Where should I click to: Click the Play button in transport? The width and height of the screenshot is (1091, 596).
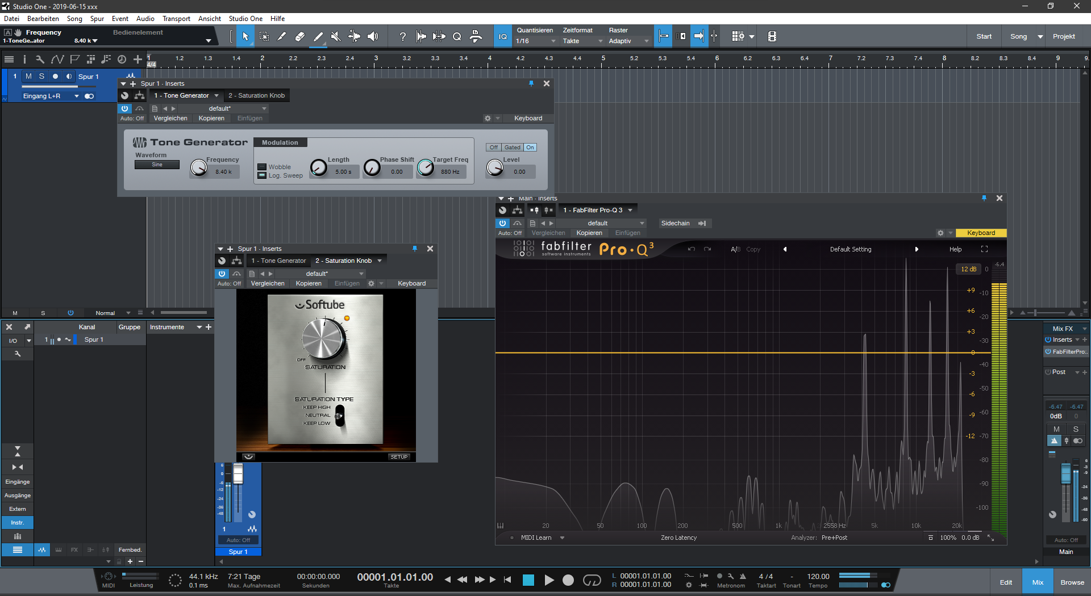pyautogui.click(x=549, y=580)
